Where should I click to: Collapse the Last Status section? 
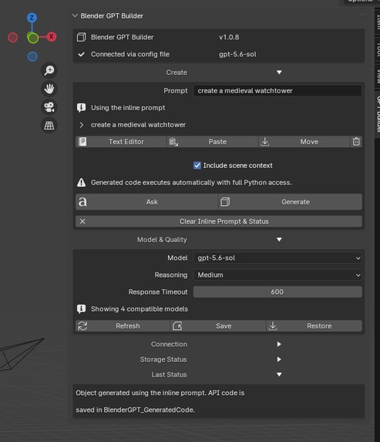tap(279, 375)
